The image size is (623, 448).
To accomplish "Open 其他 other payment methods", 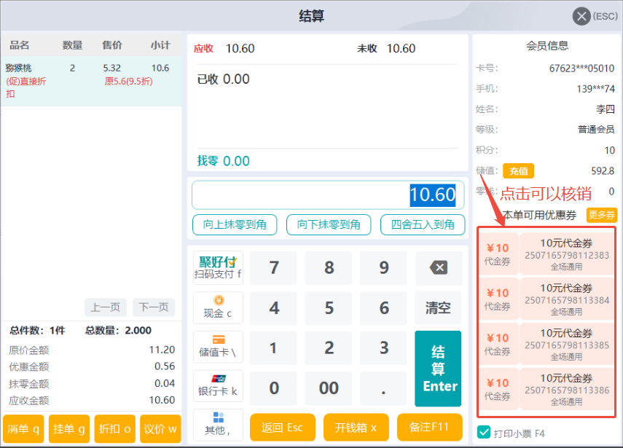I will [218, 425].
